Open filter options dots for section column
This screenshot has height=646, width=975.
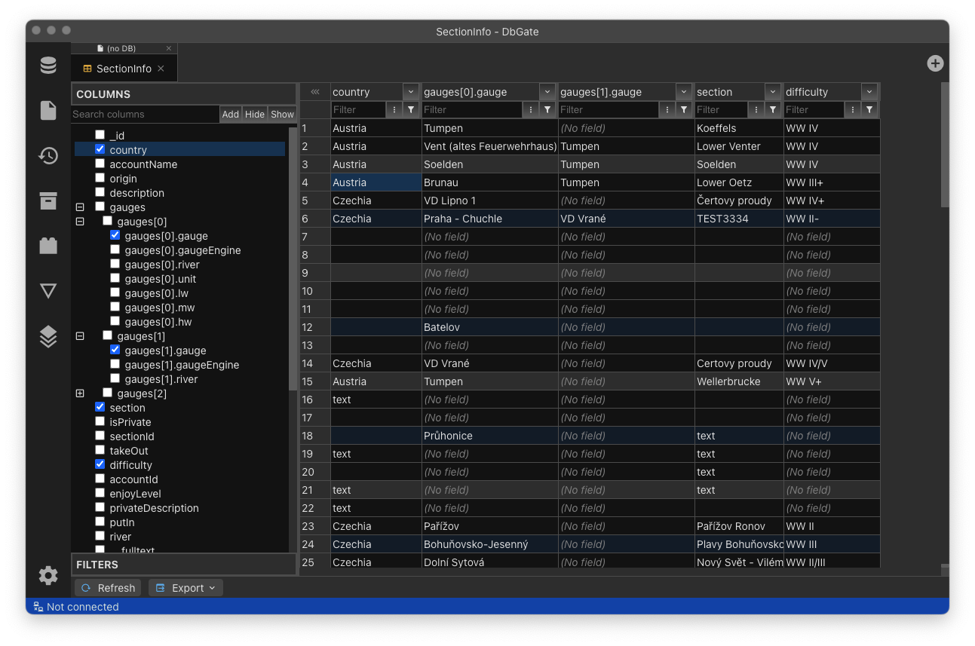[756, 110]
